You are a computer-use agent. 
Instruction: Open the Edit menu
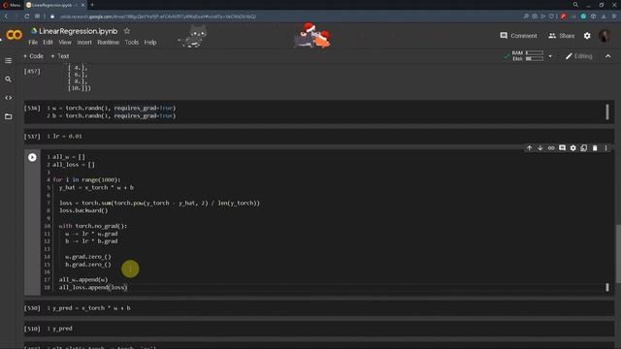click(x=48, y=43)
